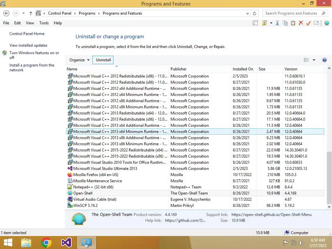The width and height of the screenshot is (332, 249).
Task: Click Control Panel in the breadcrumb
Action: point(60,13)
